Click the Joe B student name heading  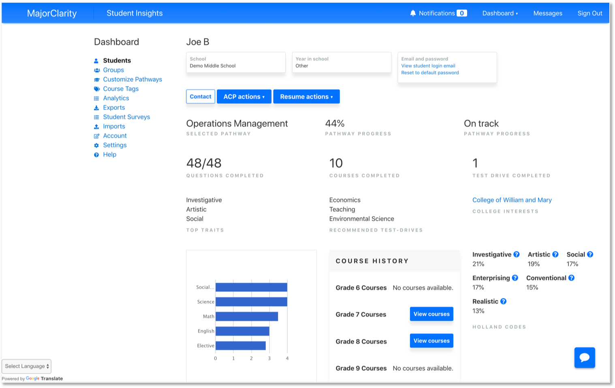[198, 42]
